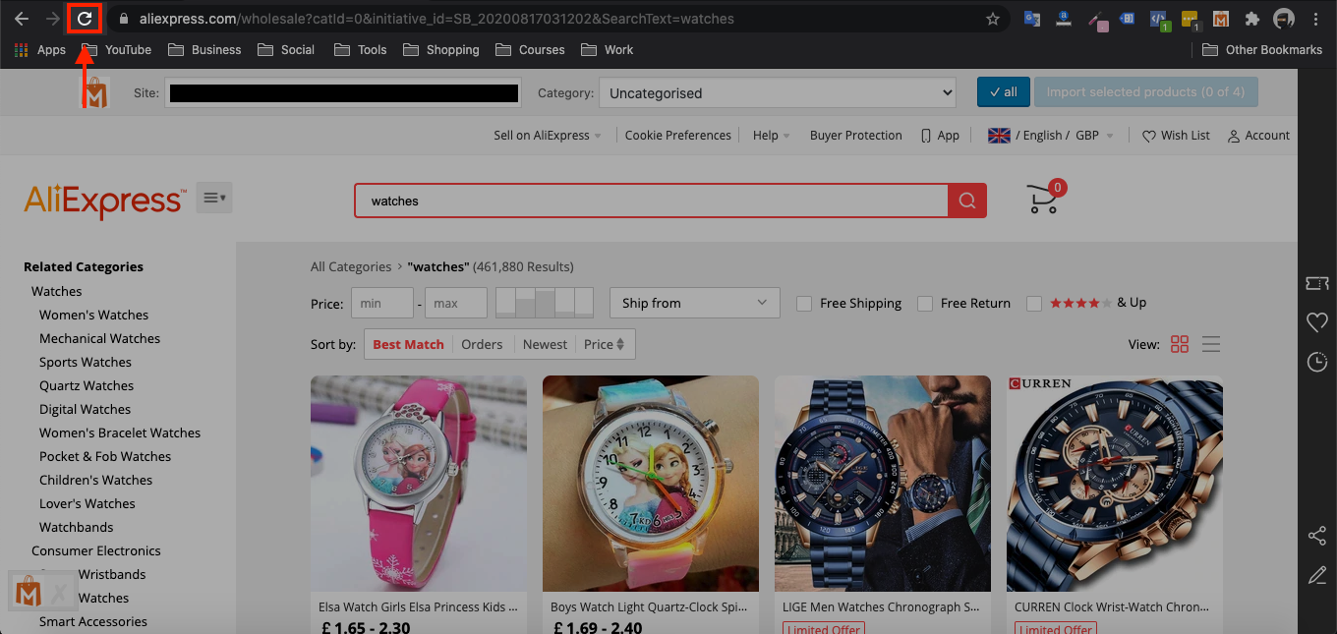This screenshot has width=1337, height=634.
Task: Expand the Help dropdown
Action: click(x=772, y=136)
